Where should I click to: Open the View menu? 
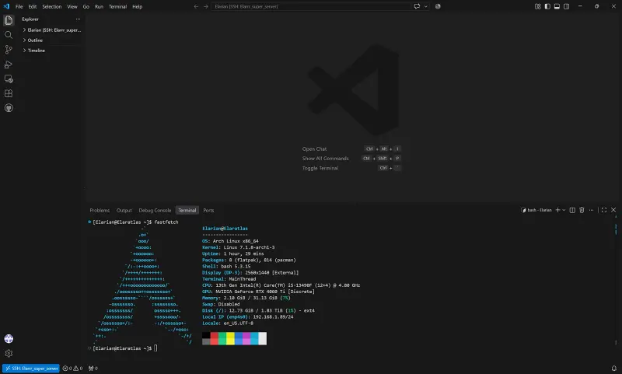(x=72, y=6)
